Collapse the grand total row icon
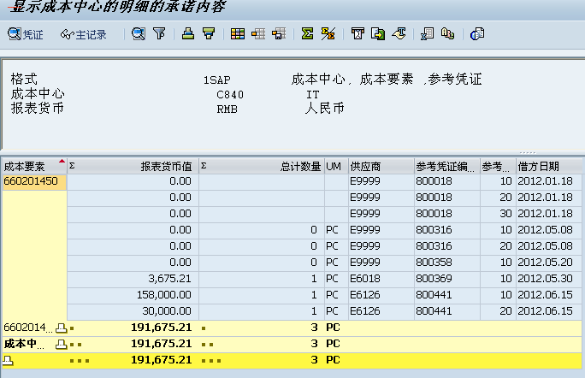The width and height of the screenshot is (585, 378). [x=8, y=360]
